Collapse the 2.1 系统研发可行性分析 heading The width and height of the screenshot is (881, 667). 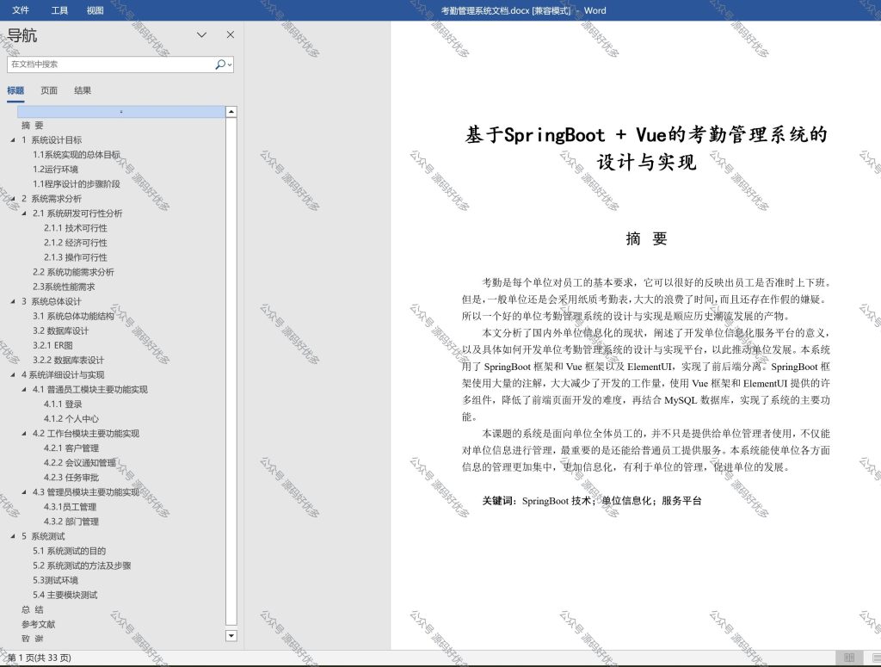click(x=24, y=213)
